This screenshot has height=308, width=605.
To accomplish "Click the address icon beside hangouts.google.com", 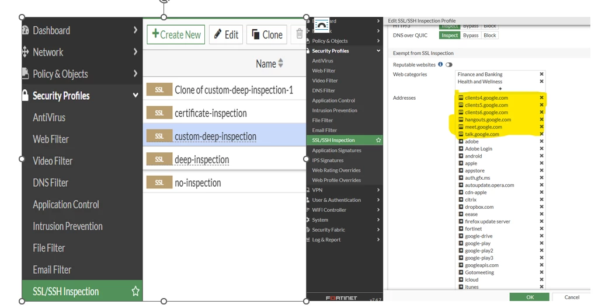I will 461,120.
